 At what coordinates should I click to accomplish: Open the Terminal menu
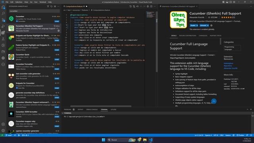coord(43,2)
